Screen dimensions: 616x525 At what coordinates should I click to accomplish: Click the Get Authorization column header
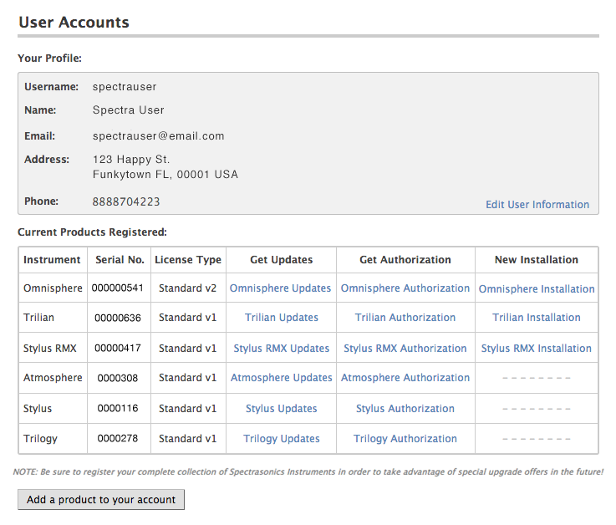405,259
